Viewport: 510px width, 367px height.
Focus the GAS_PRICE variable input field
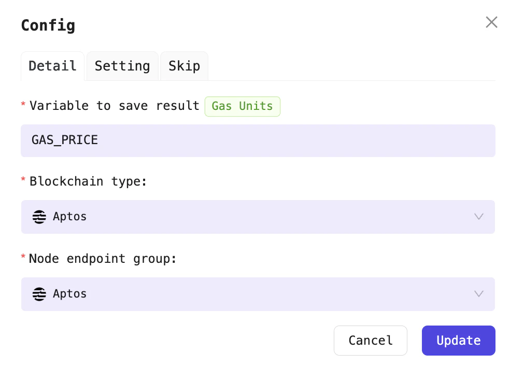tap(258, 140)
